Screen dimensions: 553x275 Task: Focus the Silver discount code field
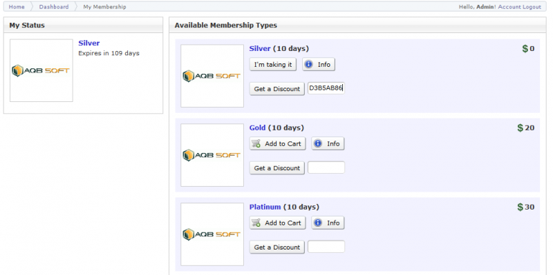click(x=326, y=88)
